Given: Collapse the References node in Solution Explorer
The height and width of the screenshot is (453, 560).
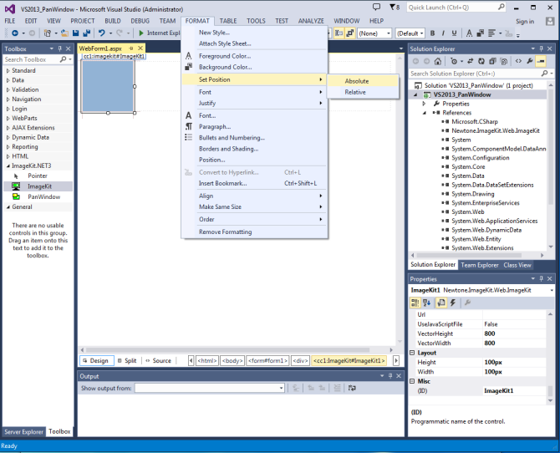Looking at the screenshot, I should tap(425, 113).
